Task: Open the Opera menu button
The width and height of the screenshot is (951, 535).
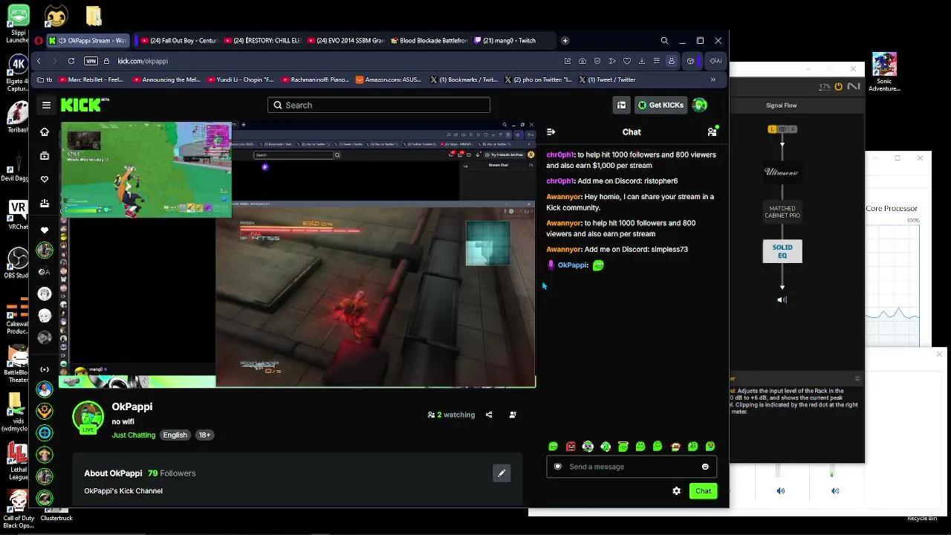Action: [39, 41]
